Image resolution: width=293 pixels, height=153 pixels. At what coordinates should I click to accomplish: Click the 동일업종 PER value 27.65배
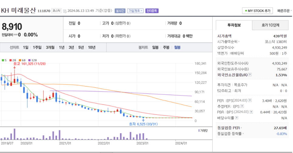(280, 128)
